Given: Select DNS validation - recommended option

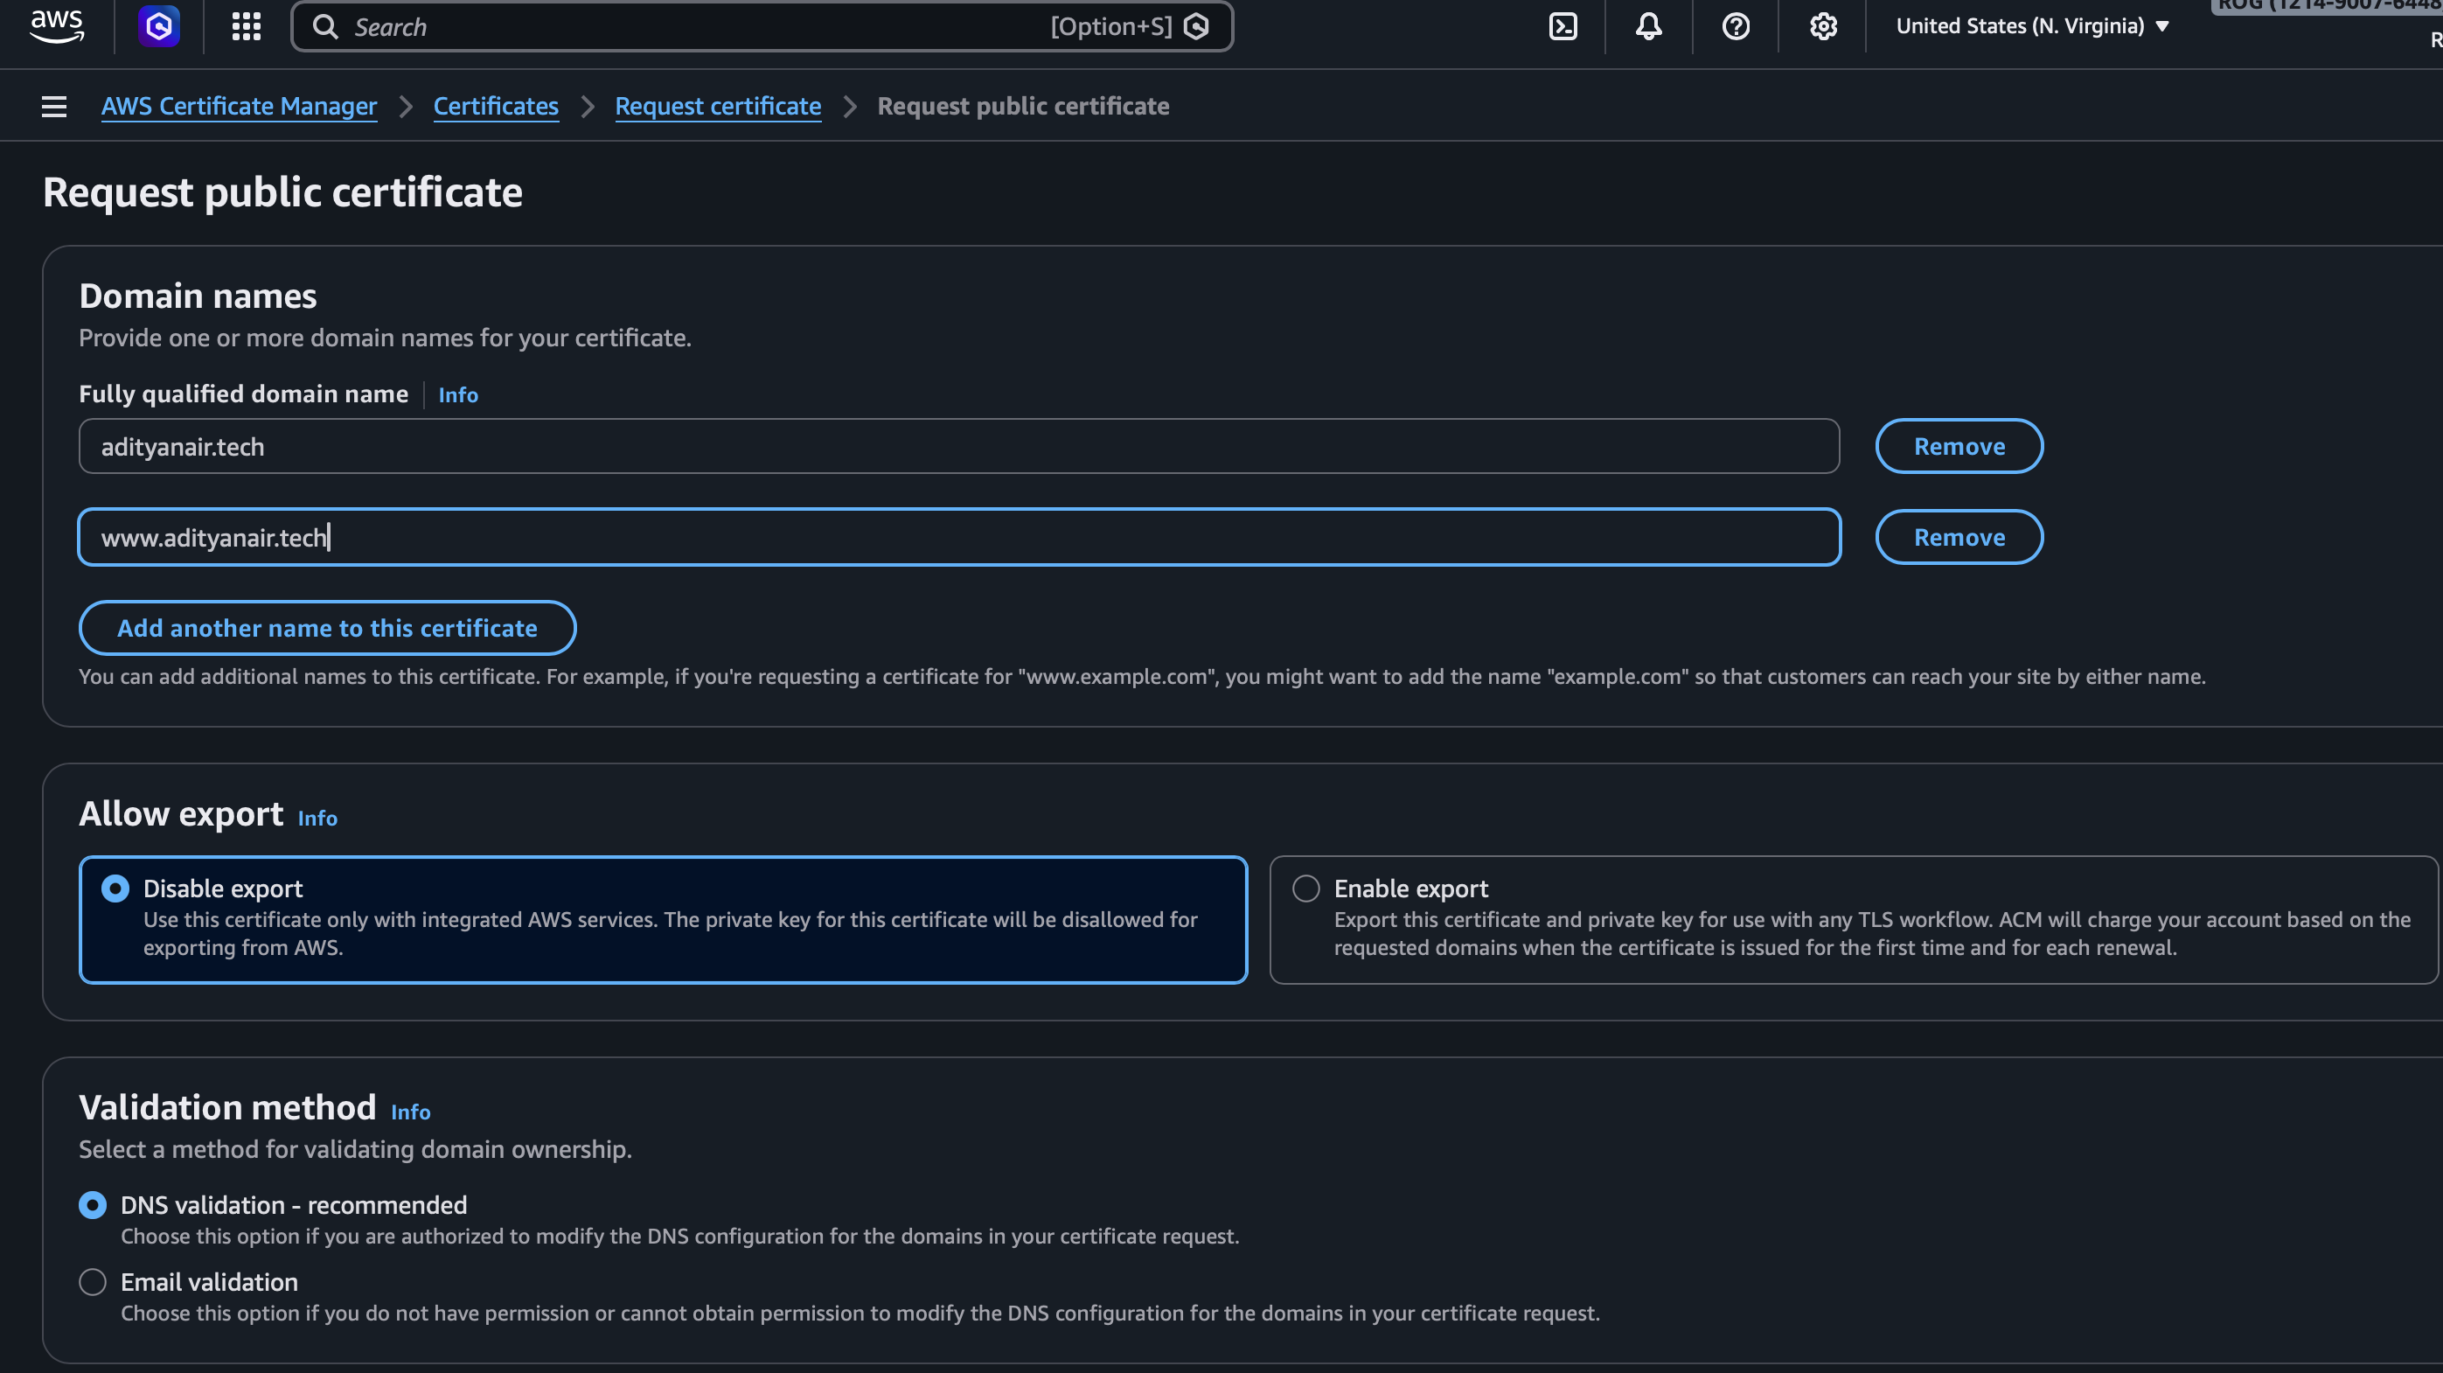Looking at the screenshot, I should click(93, 1205).
